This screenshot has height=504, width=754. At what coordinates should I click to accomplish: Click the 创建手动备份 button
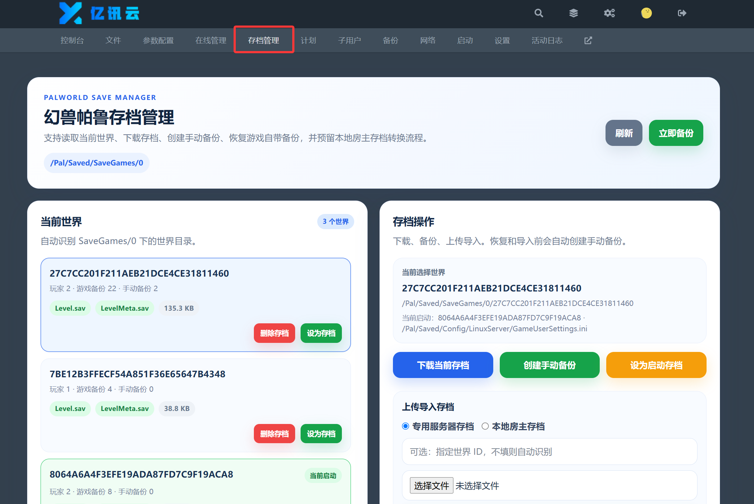pyautogui.click(x=549, y=365)
